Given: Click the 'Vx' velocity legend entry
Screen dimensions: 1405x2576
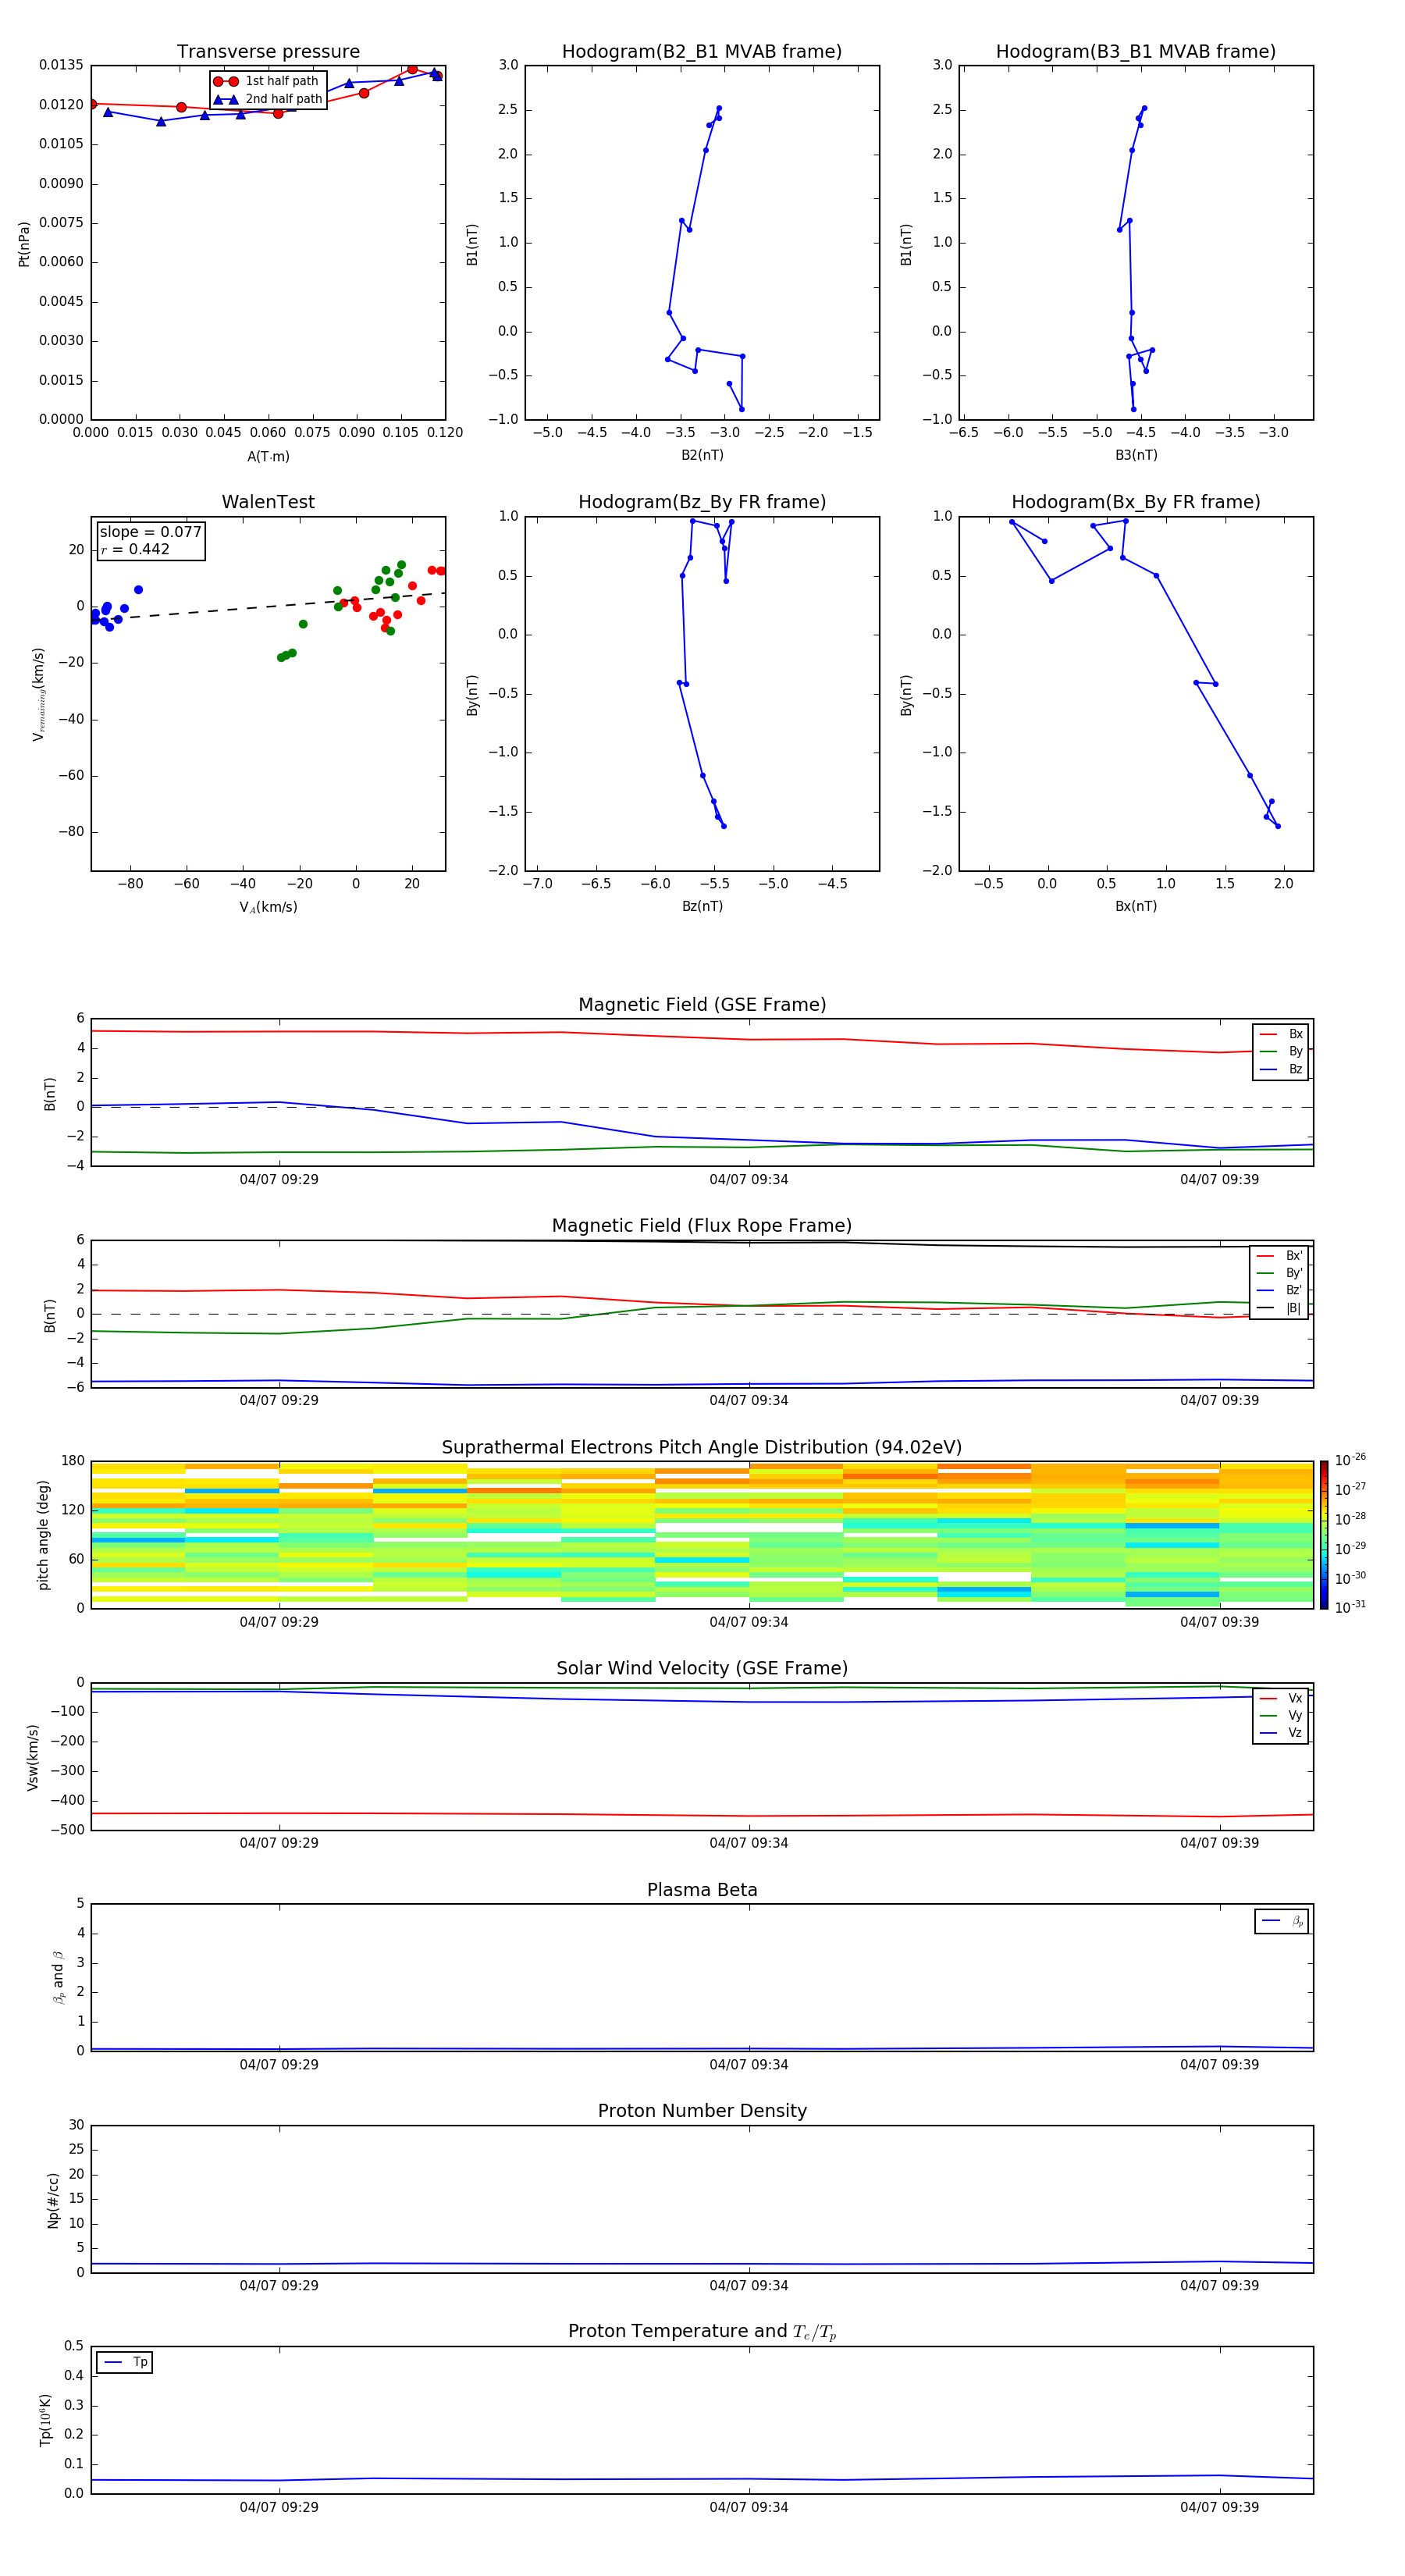Looking at the screenshot, I should [x=1281, y=1698].
